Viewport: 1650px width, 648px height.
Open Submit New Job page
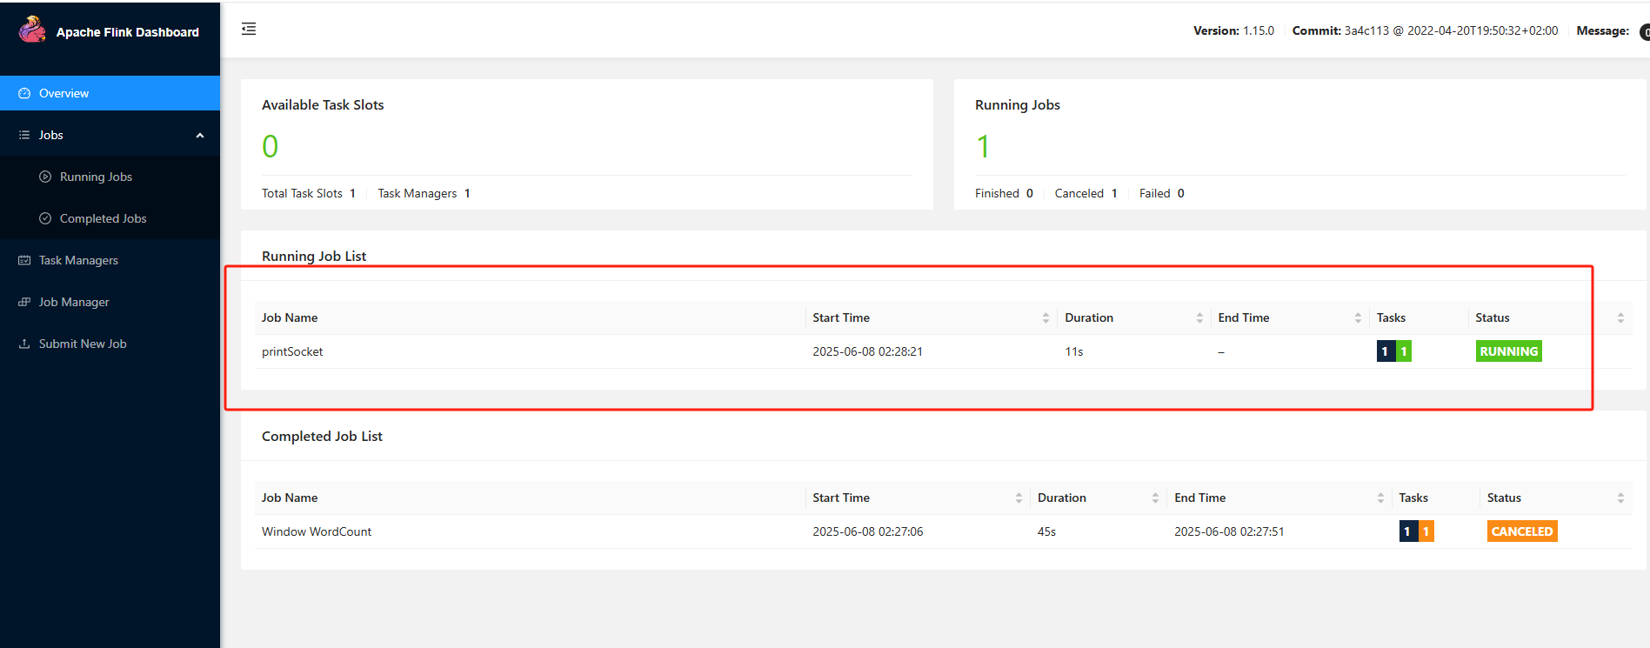(110, 344)
